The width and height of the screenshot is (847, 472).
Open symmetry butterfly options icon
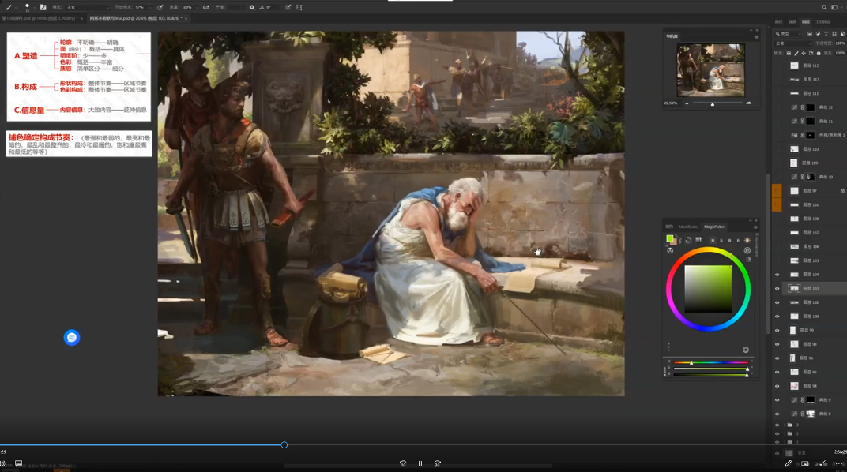pyautogui.click(x=299, y=8)
